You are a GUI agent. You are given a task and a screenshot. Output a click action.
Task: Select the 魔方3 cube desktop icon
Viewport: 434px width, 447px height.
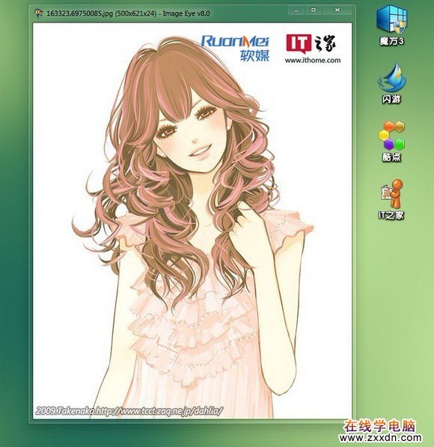click(x=392, y=19)
